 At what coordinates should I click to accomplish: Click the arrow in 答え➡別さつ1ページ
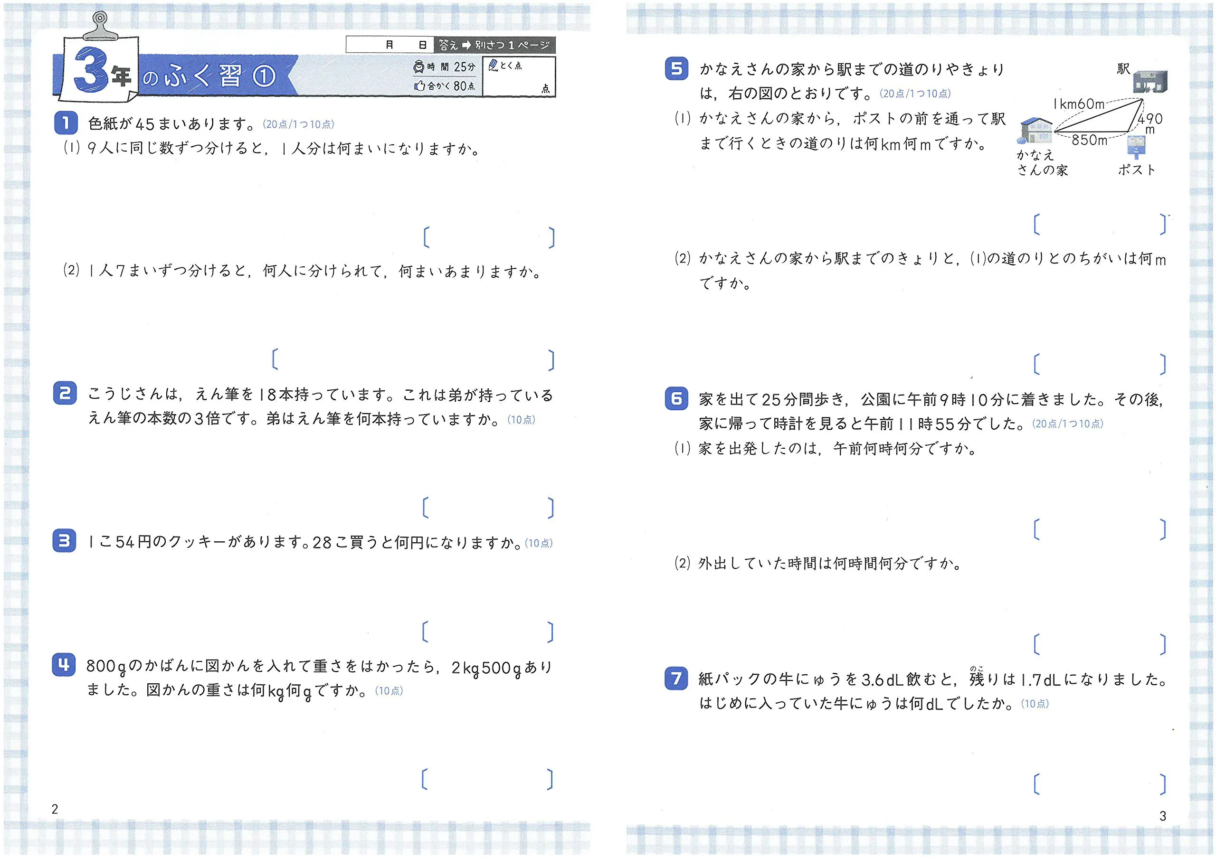coord(466,46)
